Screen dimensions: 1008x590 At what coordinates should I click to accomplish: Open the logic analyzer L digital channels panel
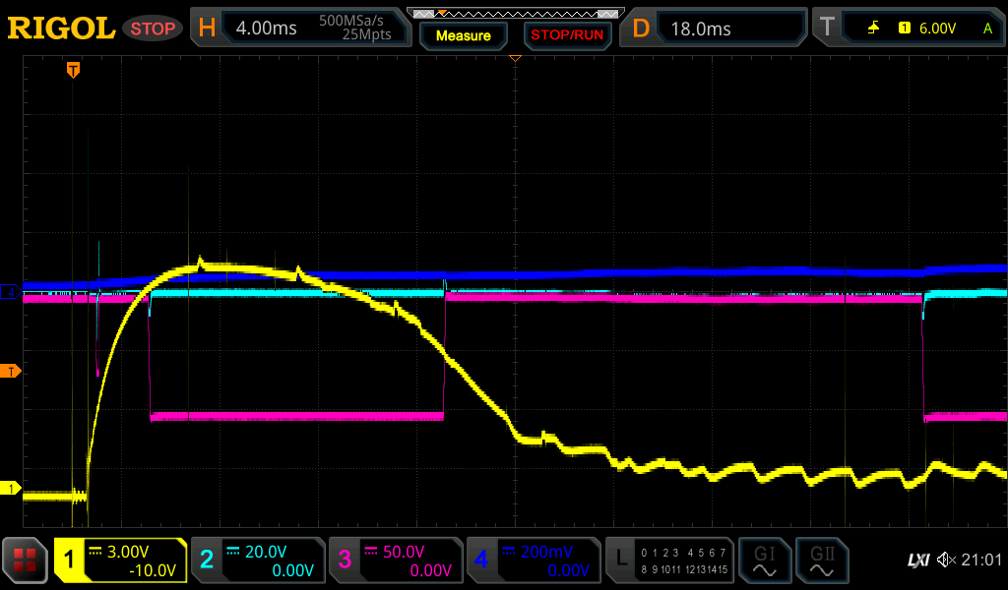(x=669, y=560)
